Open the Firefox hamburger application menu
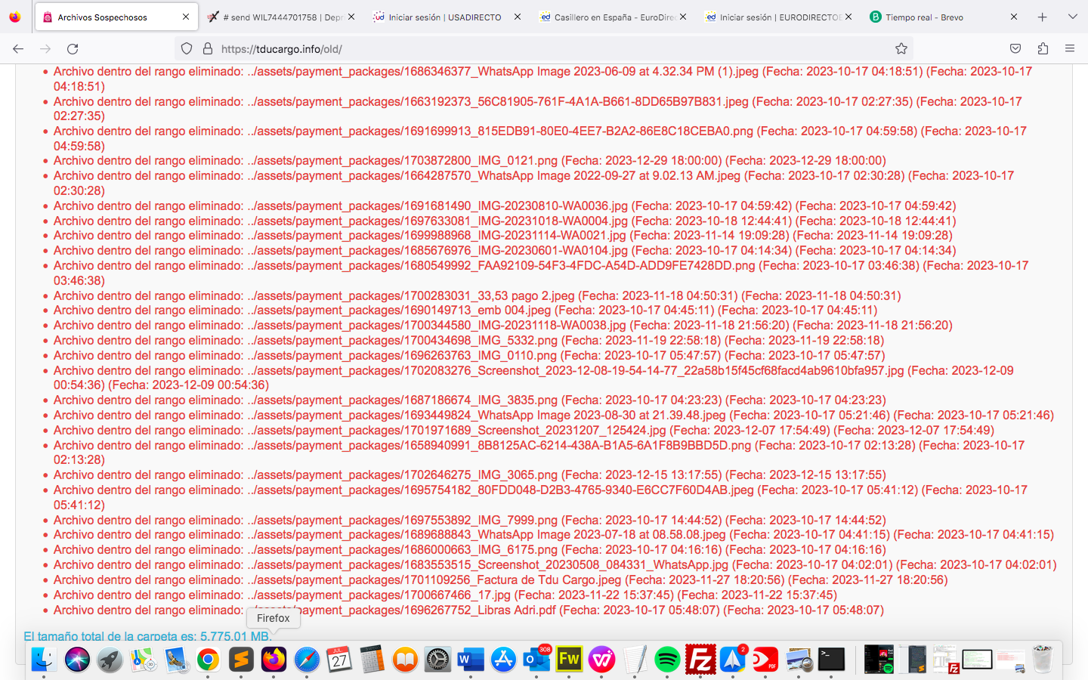The height and width of the screenshot is (680, 1088). pyautogui.click(x=1070, y=49)
